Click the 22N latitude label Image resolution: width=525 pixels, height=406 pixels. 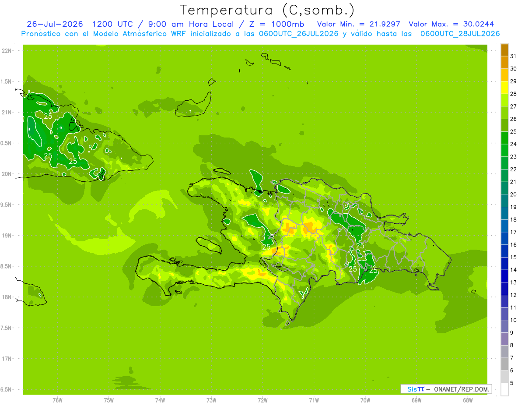tap(7, 51)
